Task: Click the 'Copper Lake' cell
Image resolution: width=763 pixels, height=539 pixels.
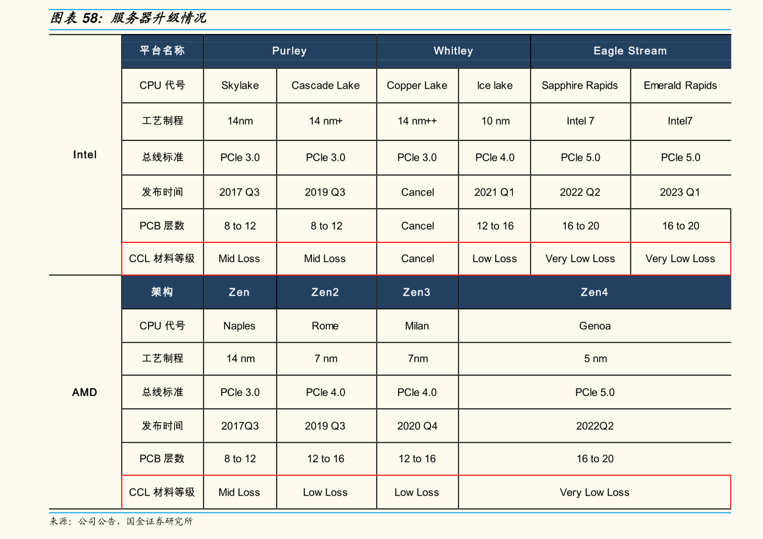Action: point(417,86)
